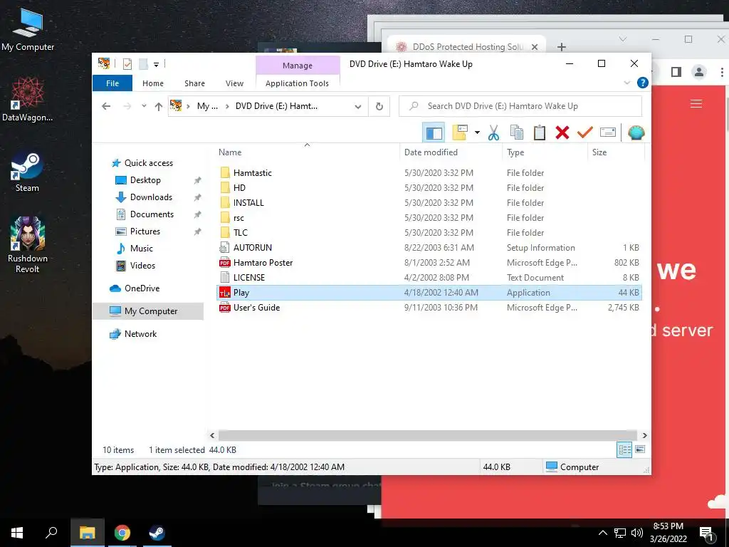Click the envelope Email icon
This screenshot has height=547, width=729.
point(608,132)
